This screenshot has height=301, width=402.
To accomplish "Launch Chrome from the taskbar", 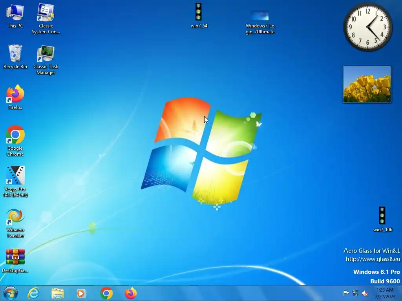I will tap(106, 293).
